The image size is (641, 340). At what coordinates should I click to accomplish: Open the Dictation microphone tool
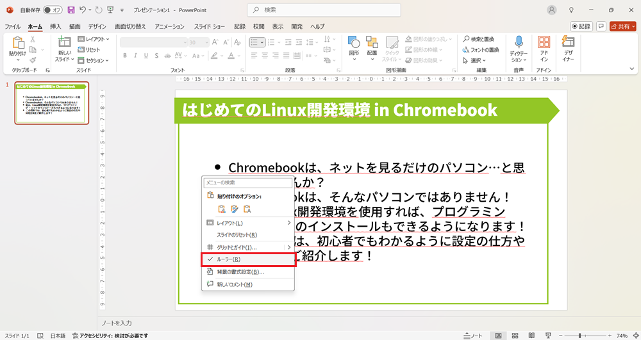click(x=518, y=48)
